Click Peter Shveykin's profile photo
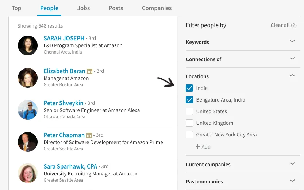The width and height of the screenshot is (304, 190). click(x=28, y=110)
